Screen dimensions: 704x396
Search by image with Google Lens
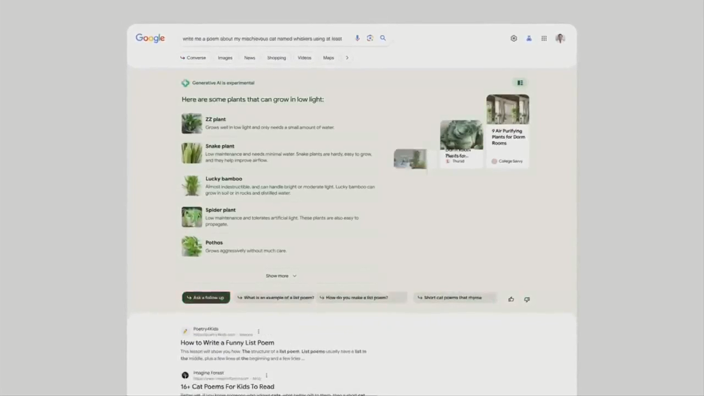click(x=370, y=38)
